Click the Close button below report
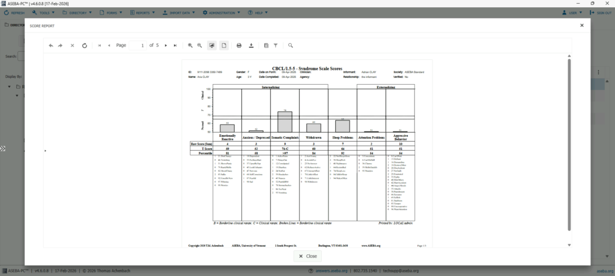Screen dimensions: 615x276 pos(307,256)
